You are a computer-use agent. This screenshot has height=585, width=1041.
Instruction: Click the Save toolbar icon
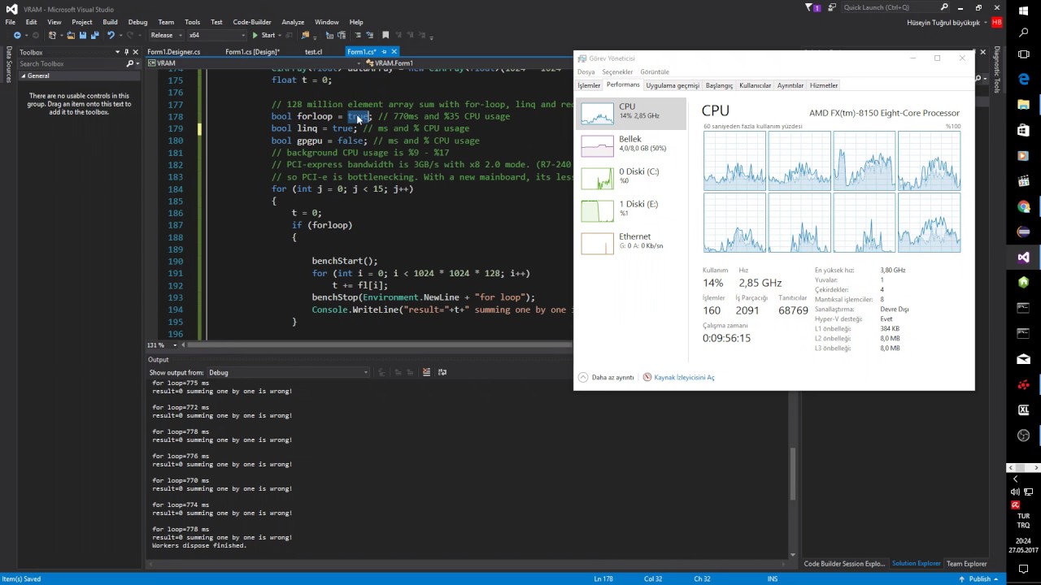click(83, 35)
